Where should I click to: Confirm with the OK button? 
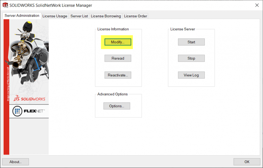tap(247, 162)
